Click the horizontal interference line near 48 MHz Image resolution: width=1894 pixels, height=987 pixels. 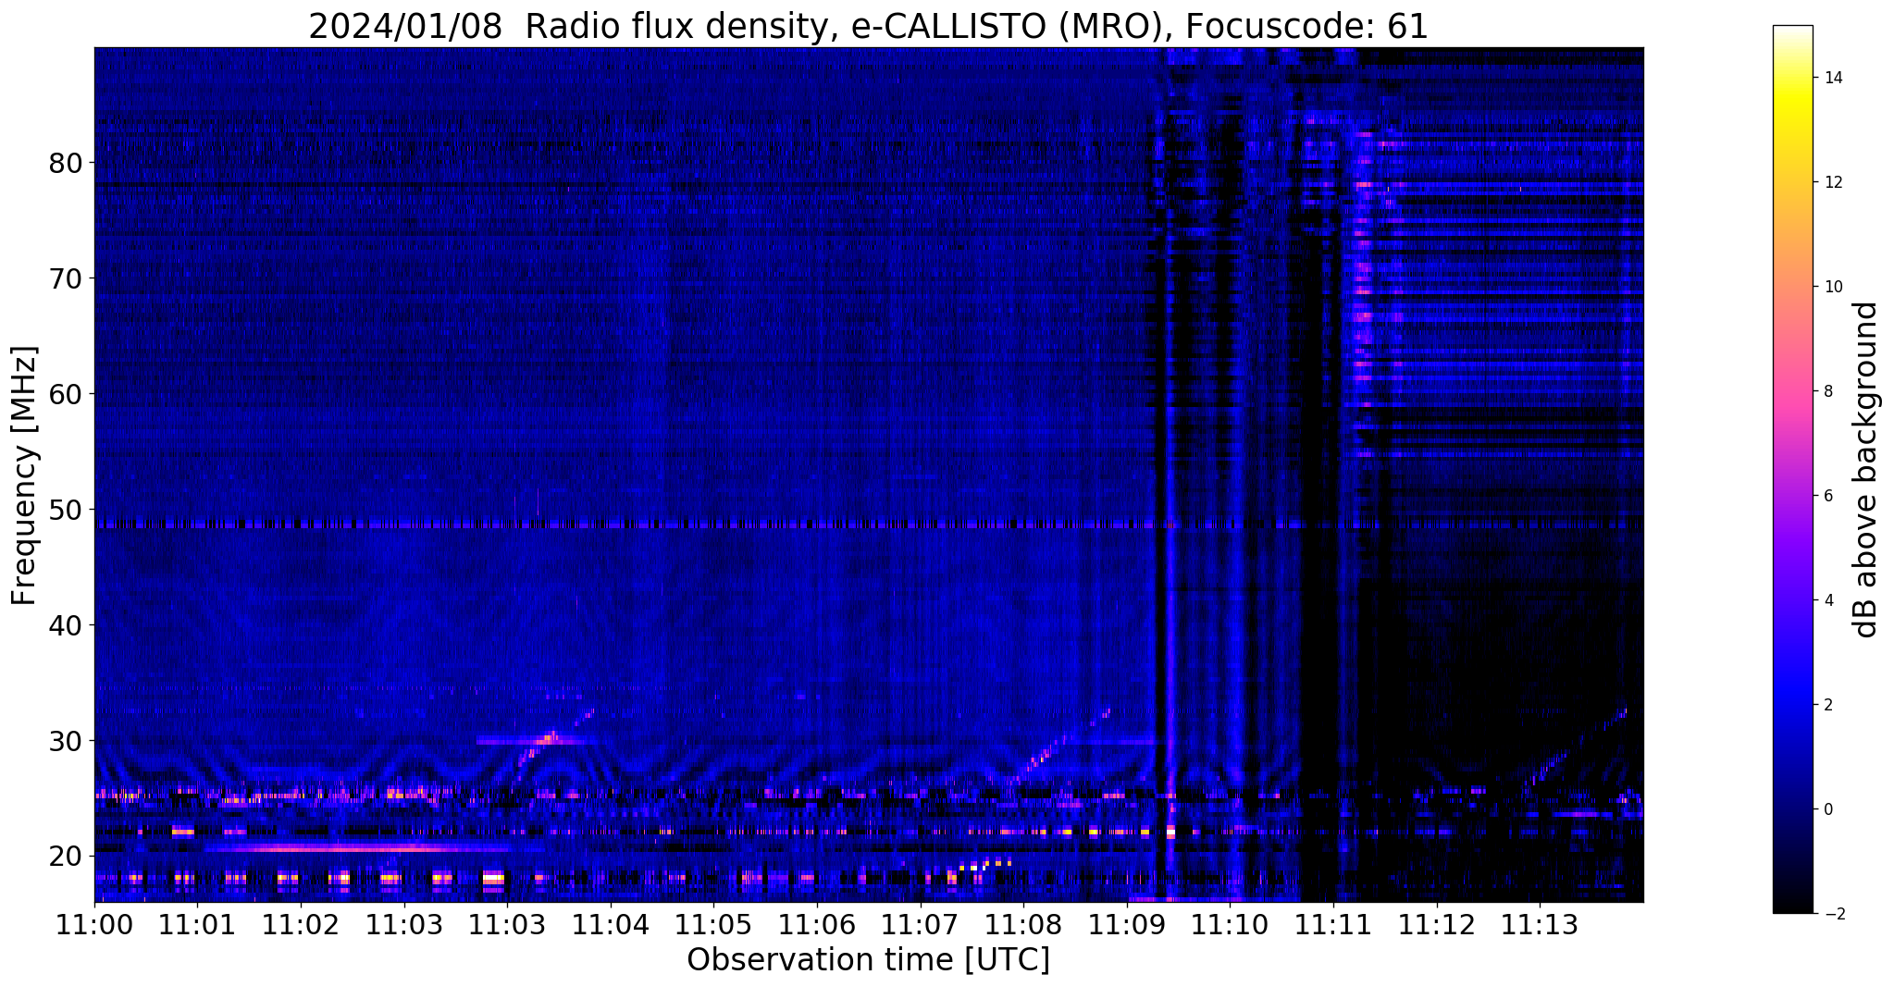tap(869, 524)
